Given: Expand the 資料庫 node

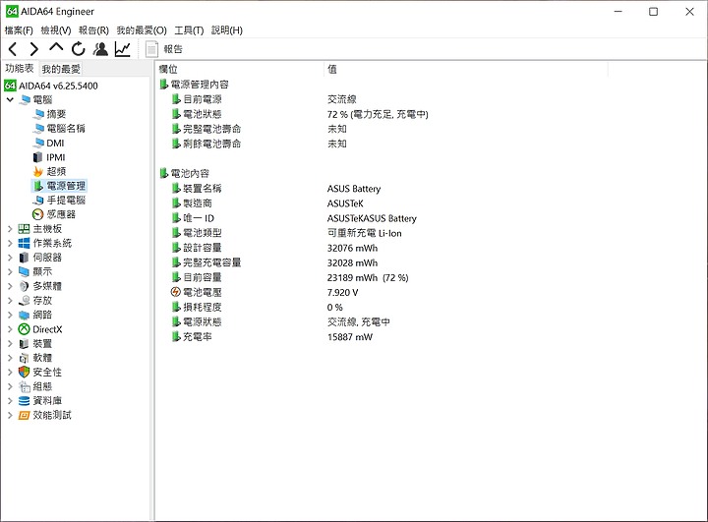Looking at the screenshot, I should click(x=10, y=400).
